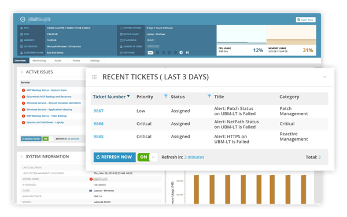
Task: Grab the Active Issues panel drag handle
Action: 22,72
